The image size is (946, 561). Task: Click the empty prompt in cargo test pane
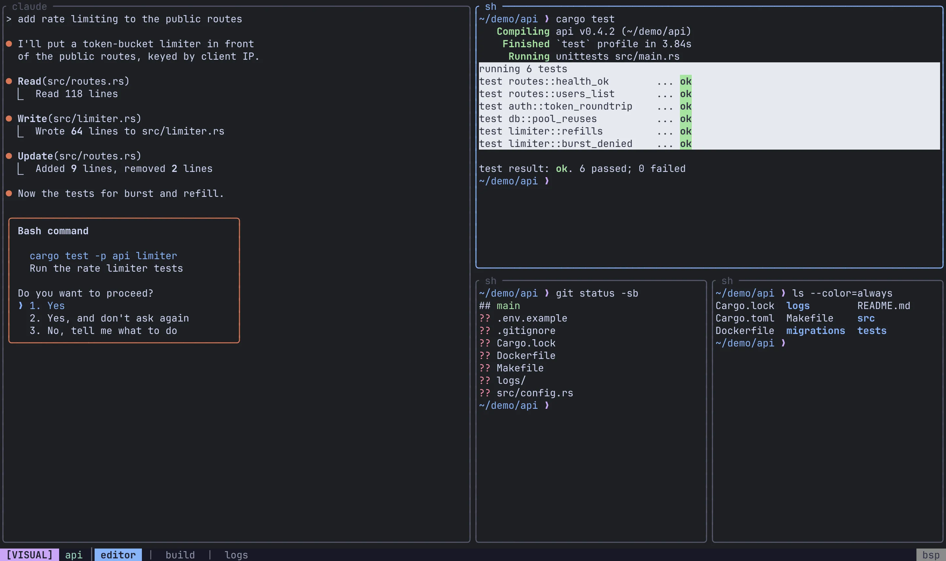[x=514, y=181]
